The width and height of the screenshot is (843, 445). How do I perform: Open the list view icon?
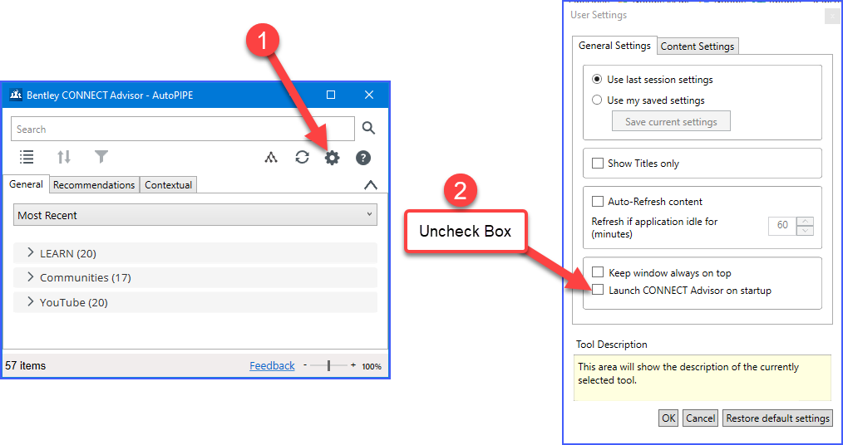(27, 157)
